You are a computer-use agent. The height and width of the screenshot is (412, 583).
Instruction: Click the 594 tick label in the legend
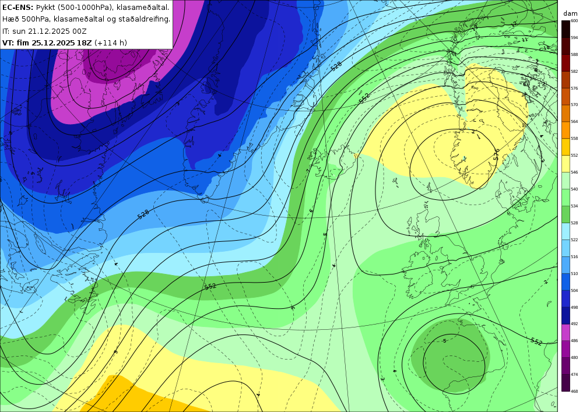tap(574, 37)
